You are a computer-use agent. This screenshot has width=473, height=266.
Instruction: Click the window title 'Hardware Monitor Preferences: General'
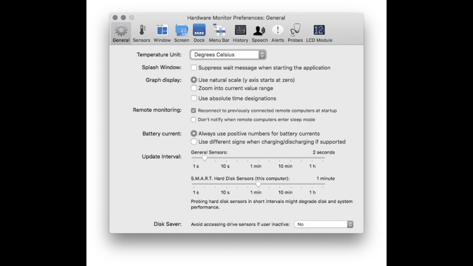[x=236, y=18]
